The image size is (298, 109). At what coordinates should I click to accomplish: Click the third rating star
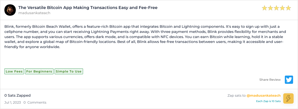[276, 8]
